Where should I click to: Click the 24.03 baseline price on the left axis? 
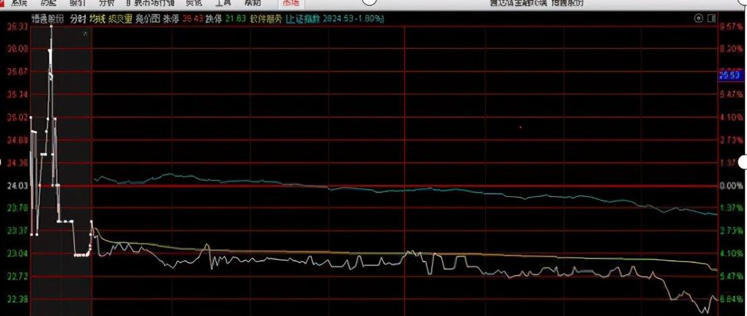17,186
